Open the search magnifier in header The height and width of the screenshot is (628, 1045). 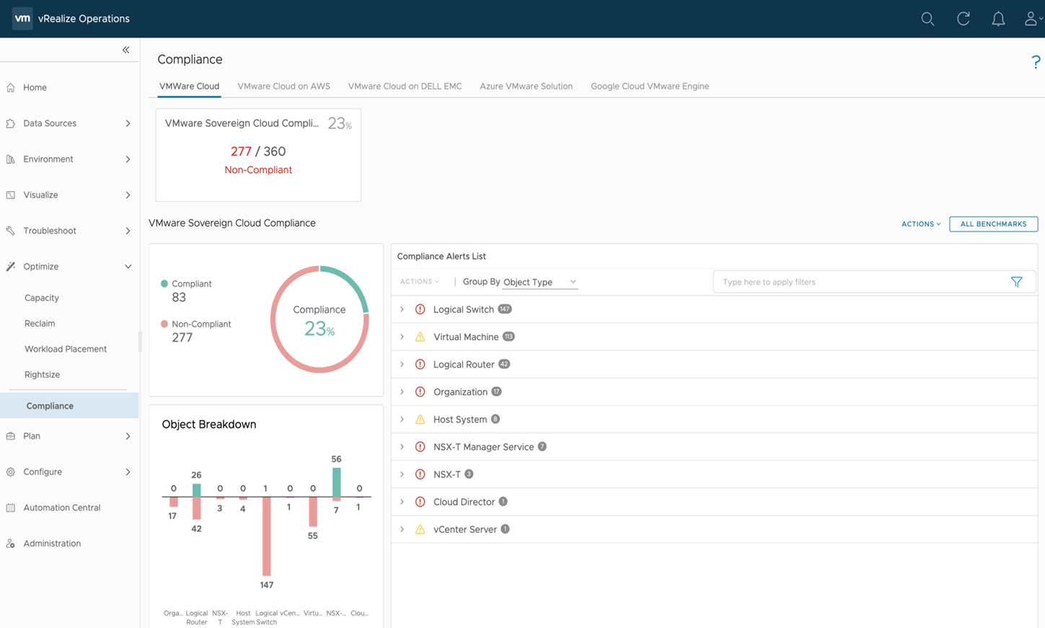(927, 19)
